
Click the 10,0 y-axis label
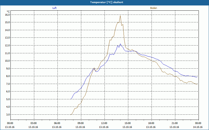(8, 61)
